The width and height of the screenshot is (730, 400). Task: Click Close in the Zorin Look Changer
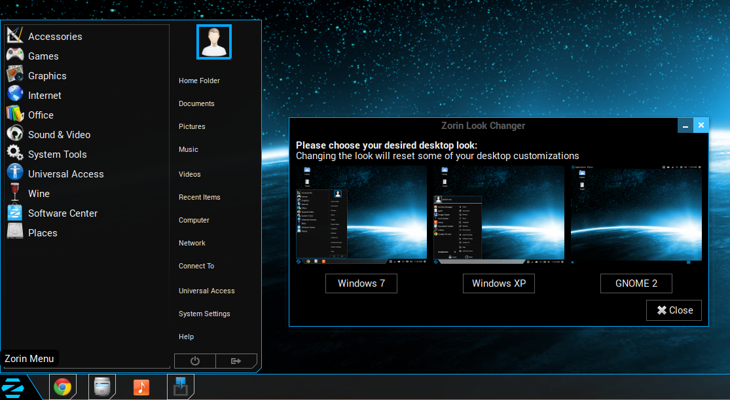[674, 310]
